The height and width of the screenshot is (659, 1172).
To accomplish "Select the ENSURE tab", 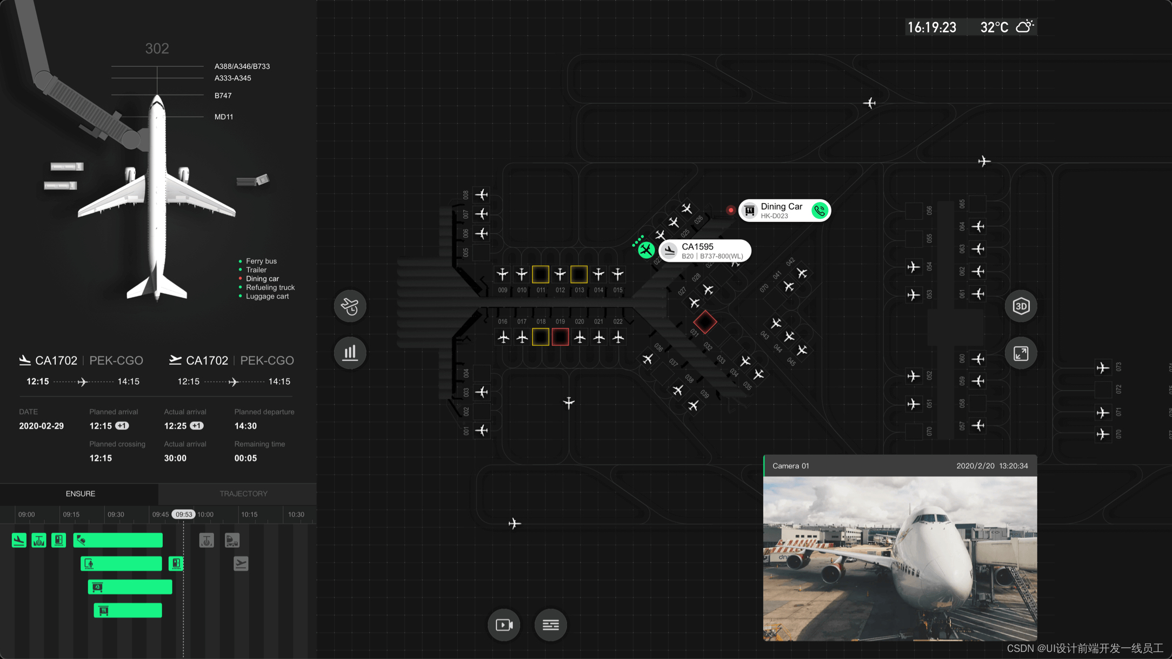I will (80, 494).
